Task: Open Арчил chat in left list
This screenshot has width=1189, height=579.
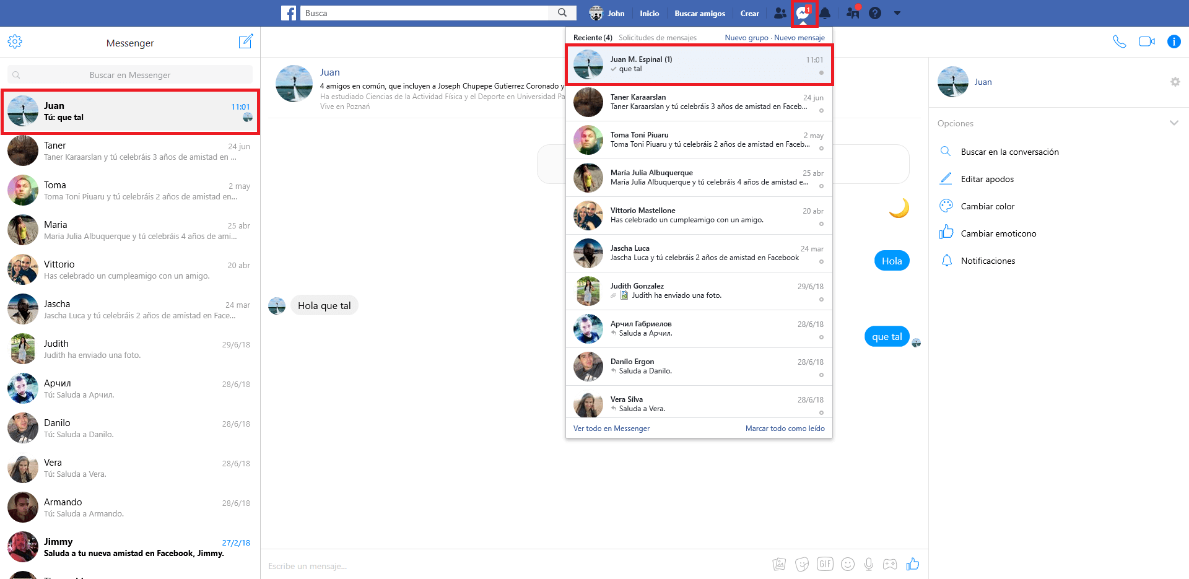Action: pos(130,389)
